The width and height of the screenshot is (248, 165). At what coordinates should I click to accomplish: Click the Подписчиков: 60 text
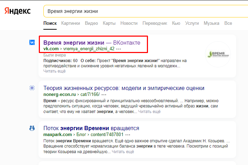(61, 61)
